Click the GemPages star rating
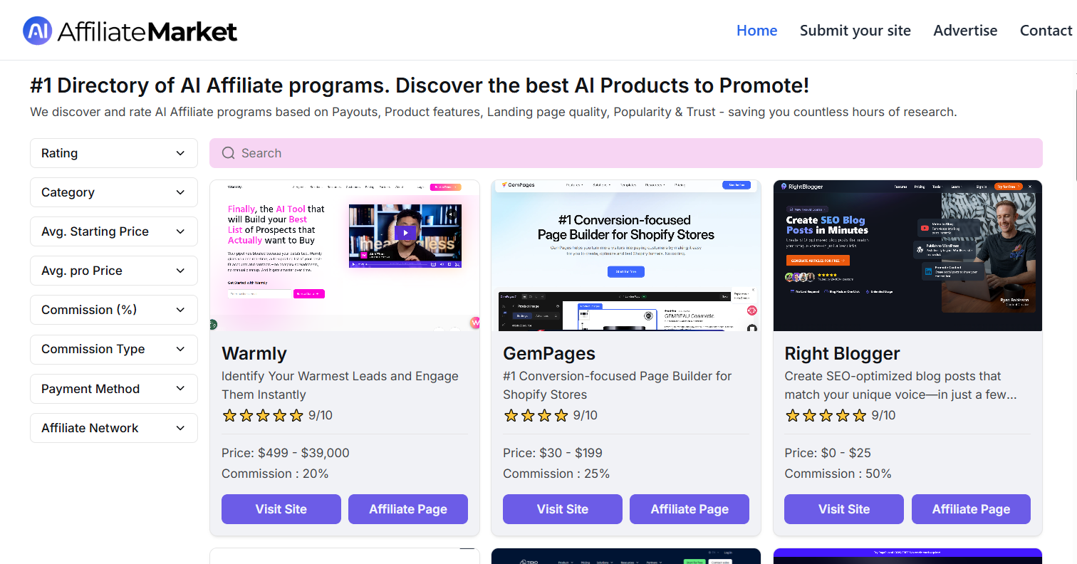The image size is (1077, 564). click(x=536, y=415)
